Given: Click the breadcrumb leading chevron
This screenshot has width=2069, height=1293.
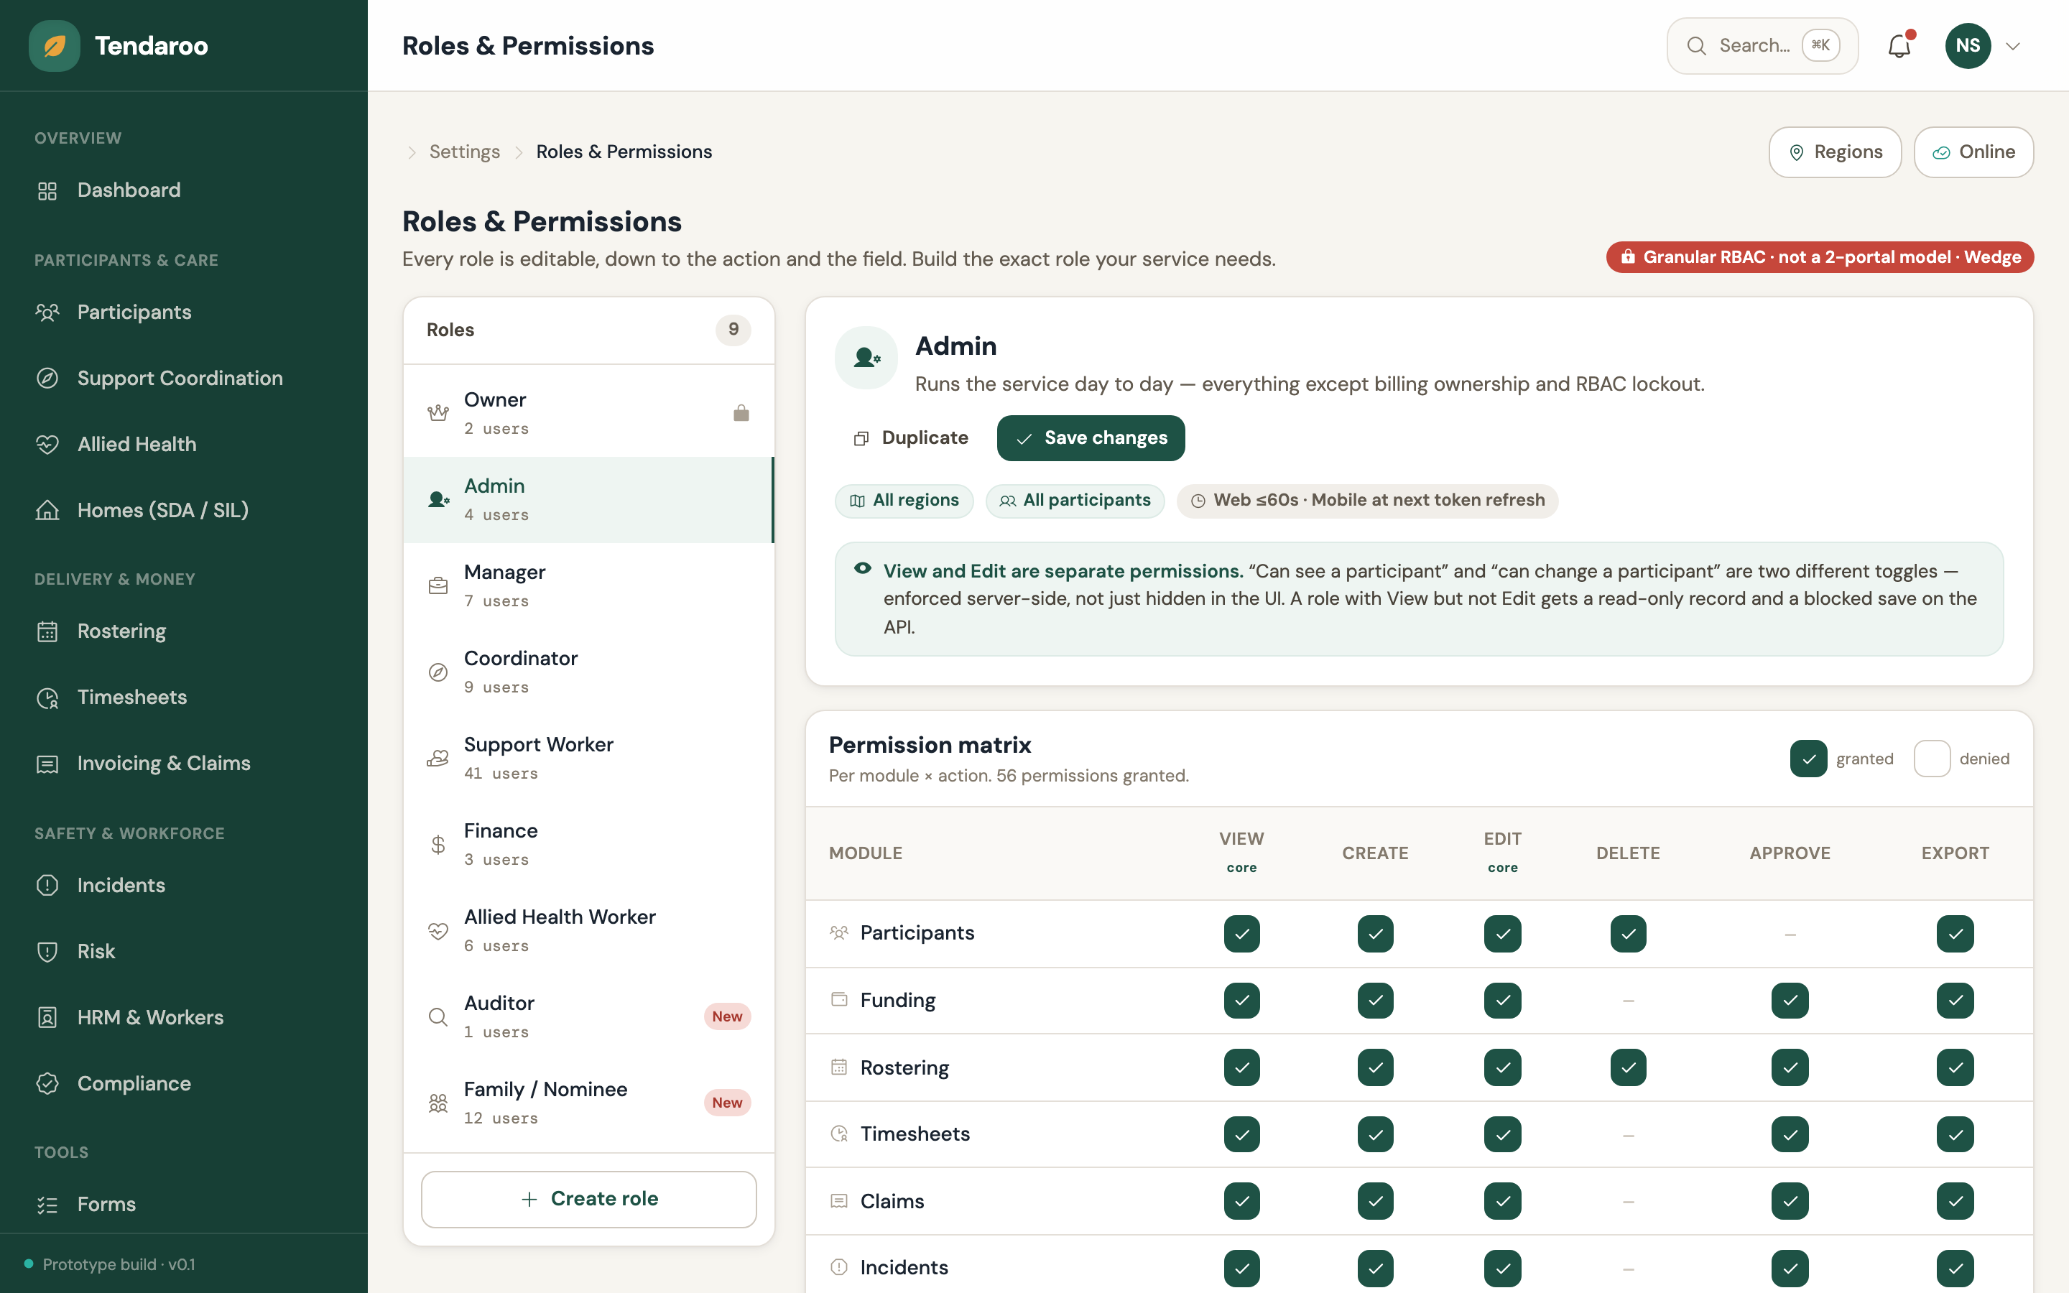Looking at the screenshot, I should click(411, 152).
